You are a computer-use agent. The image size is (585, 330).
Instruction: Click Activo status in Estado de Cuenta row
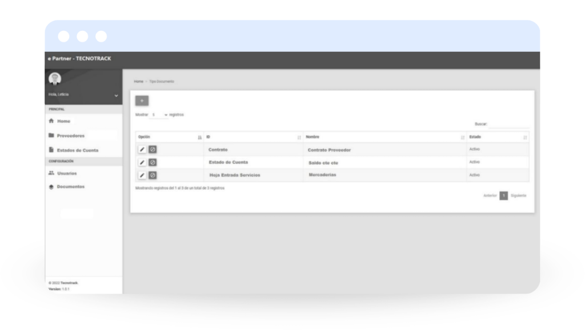click(474, 162)
